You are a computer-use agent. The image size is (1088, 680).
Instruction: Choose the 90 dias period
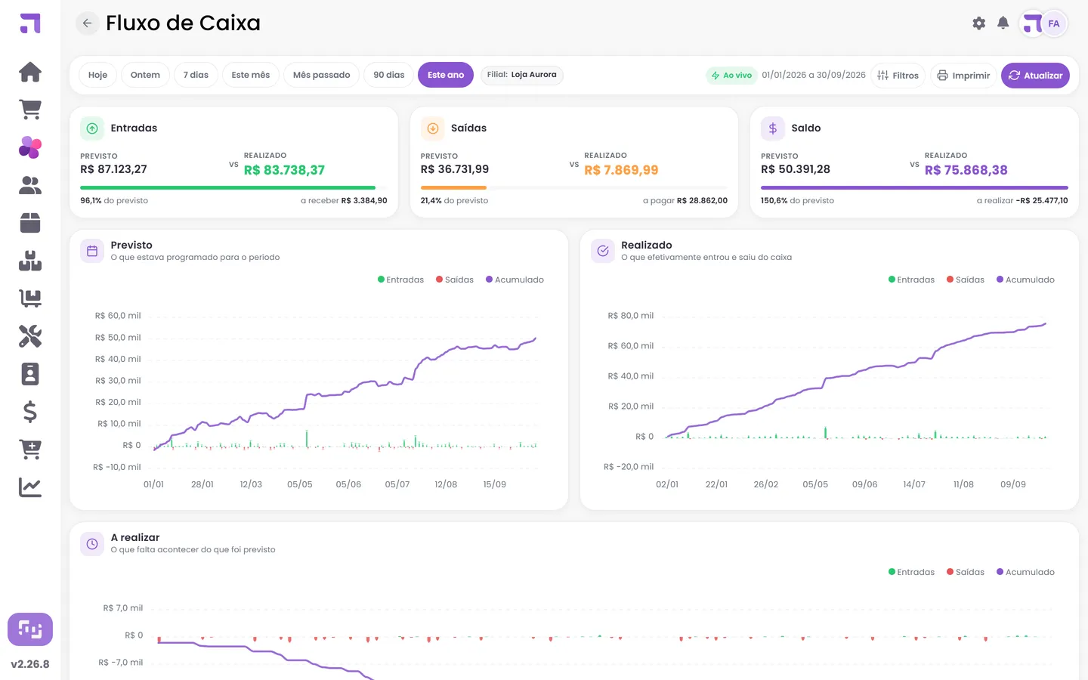pyautogui.click(x=389, y=75)
